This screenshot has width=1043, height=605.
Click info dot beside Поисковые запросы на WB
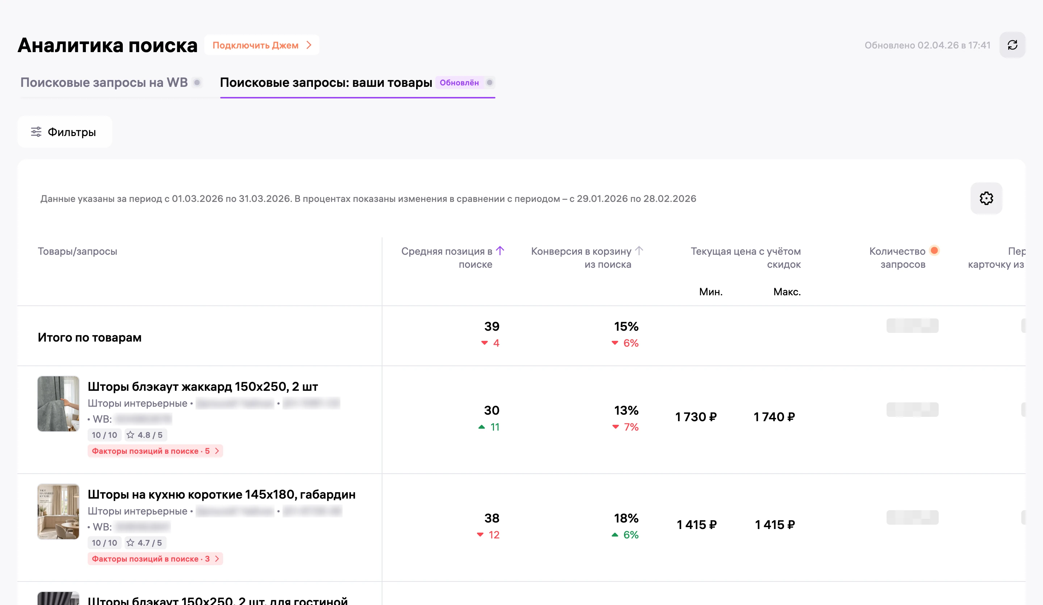click(x=197, y=82)
